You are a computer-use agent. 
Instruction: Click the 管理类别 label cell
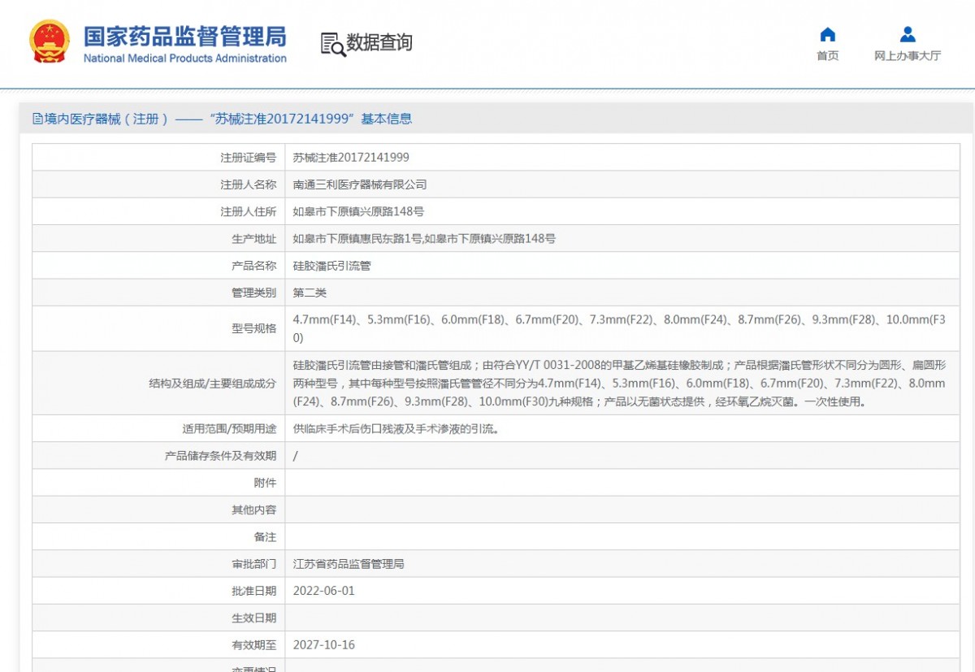pyautogui.click(x=158, y=293)
